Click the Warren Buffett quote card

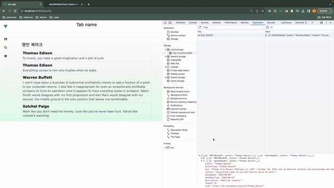pyautogui.click(x=87, y=88)
